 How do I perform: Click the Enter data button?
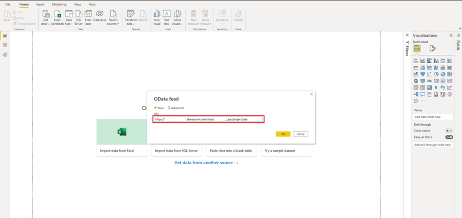tap(88, 17)
